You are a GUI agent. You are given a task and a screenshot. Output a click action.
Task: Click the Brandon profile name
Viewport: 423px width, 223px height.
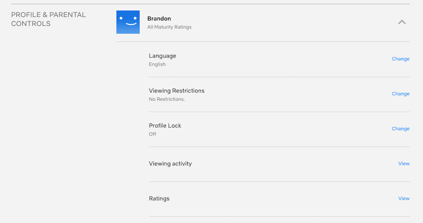click(159, 19)
